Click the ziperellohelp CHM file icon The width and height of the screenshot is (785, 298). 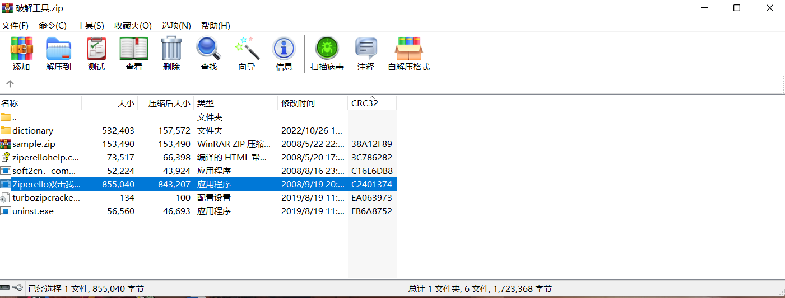6,157
